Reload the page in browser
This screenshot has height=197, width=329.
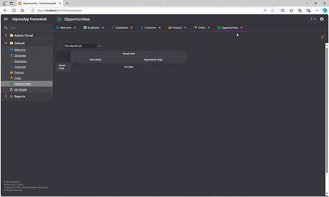(x=14, y=10)
